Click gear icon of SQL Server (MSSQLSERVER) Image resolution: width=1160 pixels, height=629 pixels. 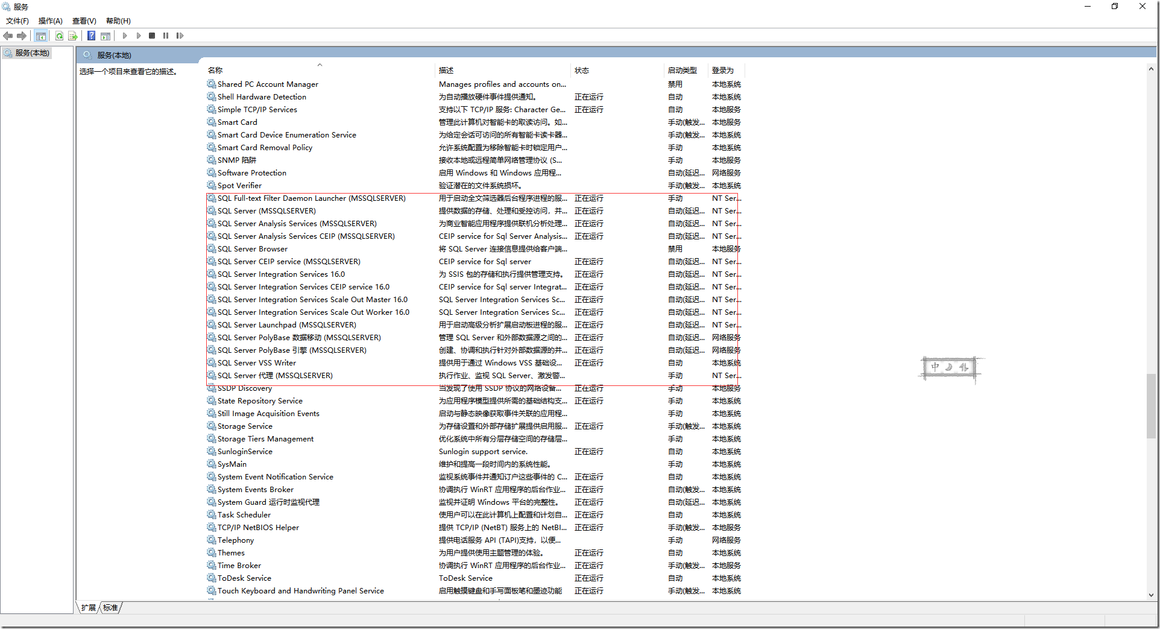pos(212,210)
